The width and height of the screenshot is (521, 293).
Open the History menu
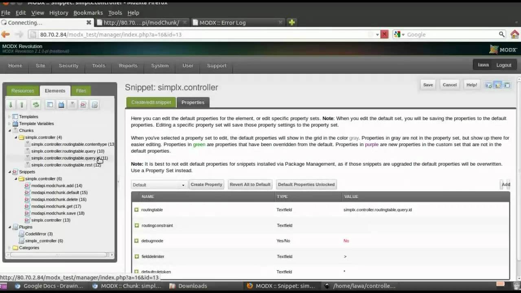point(59,13)
